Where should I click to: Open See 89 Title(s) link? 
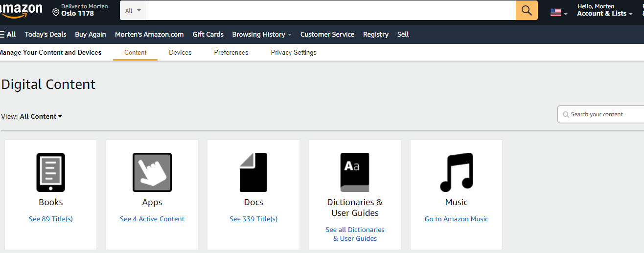(51, 219)
